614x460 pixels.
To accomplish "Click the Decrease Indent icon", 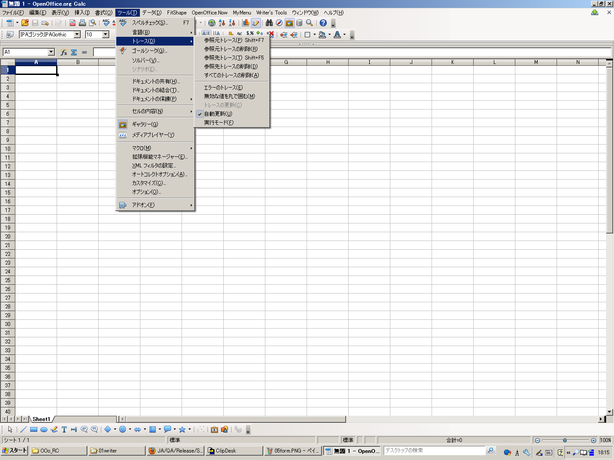I will 284,35.
